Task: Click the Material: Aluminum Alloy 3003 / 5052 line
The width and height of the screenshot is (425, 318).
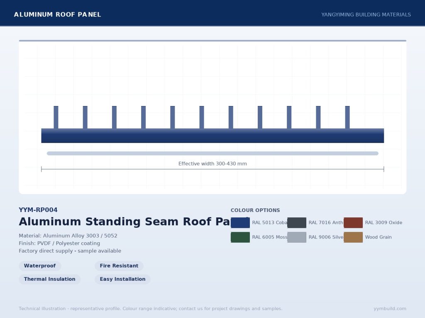Action: [x=68, y=236]
